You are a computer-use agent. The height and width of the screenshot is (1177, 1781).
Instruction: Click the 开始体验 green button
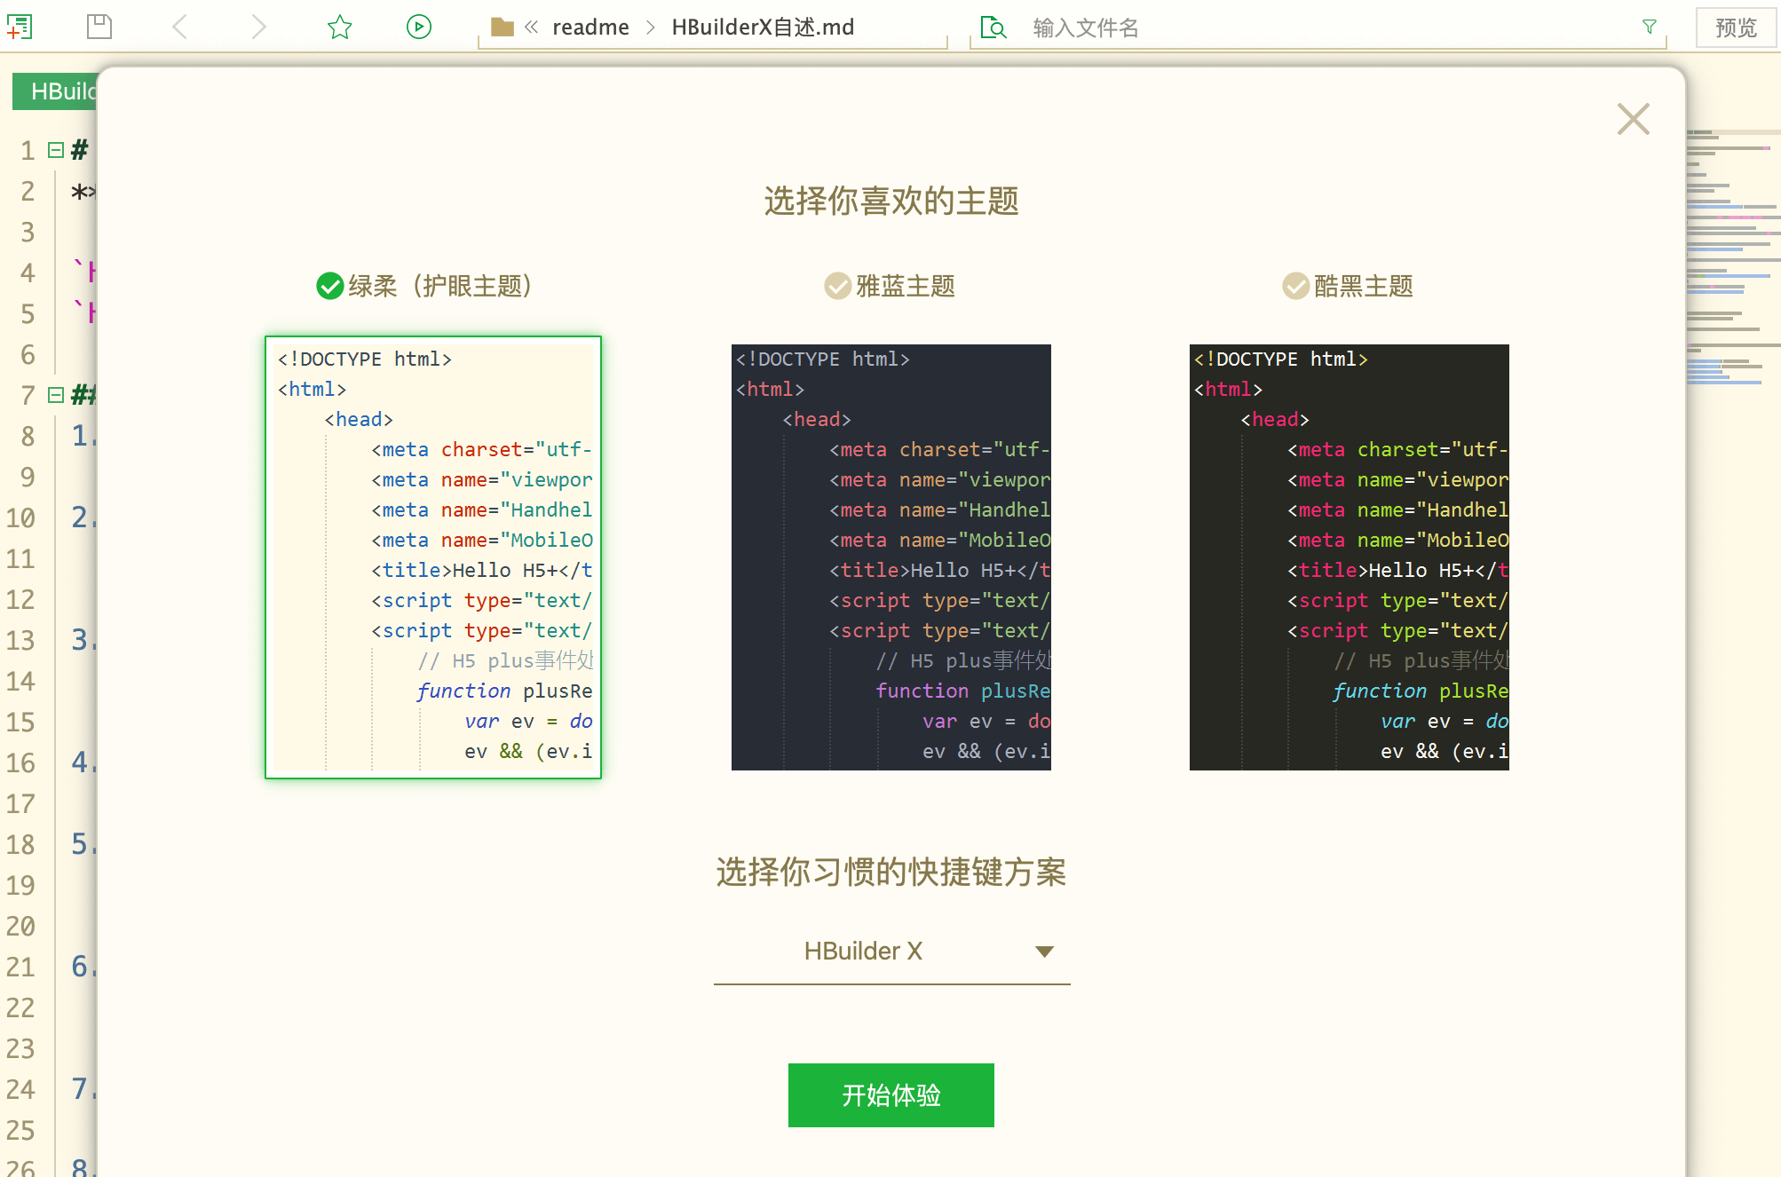click(x=890, y=1094)
